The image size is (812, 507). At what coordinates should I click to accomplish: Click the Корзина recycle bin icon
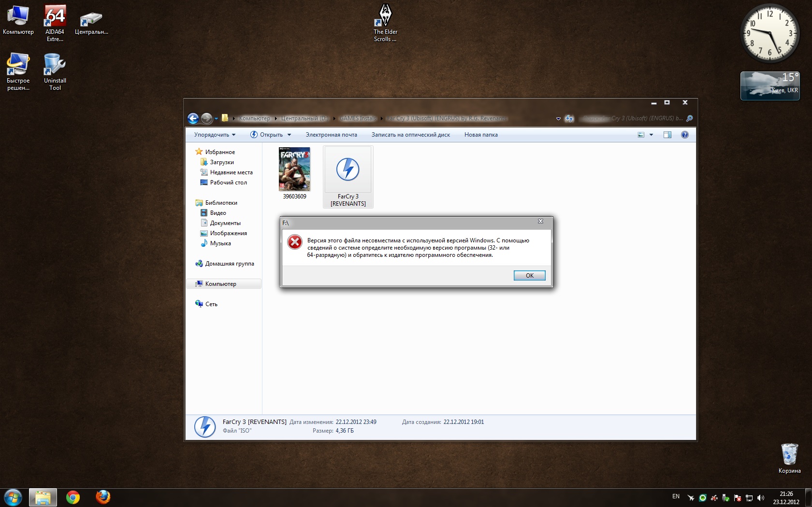point(789,458)
